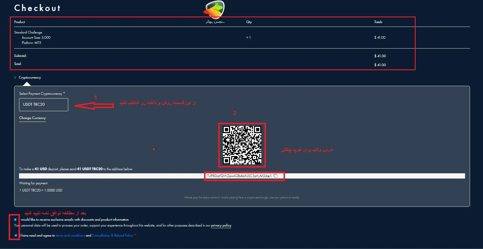The image size is (483, 249).
Task: Click the Change Currency link
Action: (x=32, y=118)
